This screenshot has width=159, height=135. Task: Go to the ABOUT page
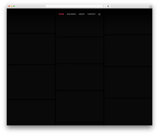click(82, 14)
